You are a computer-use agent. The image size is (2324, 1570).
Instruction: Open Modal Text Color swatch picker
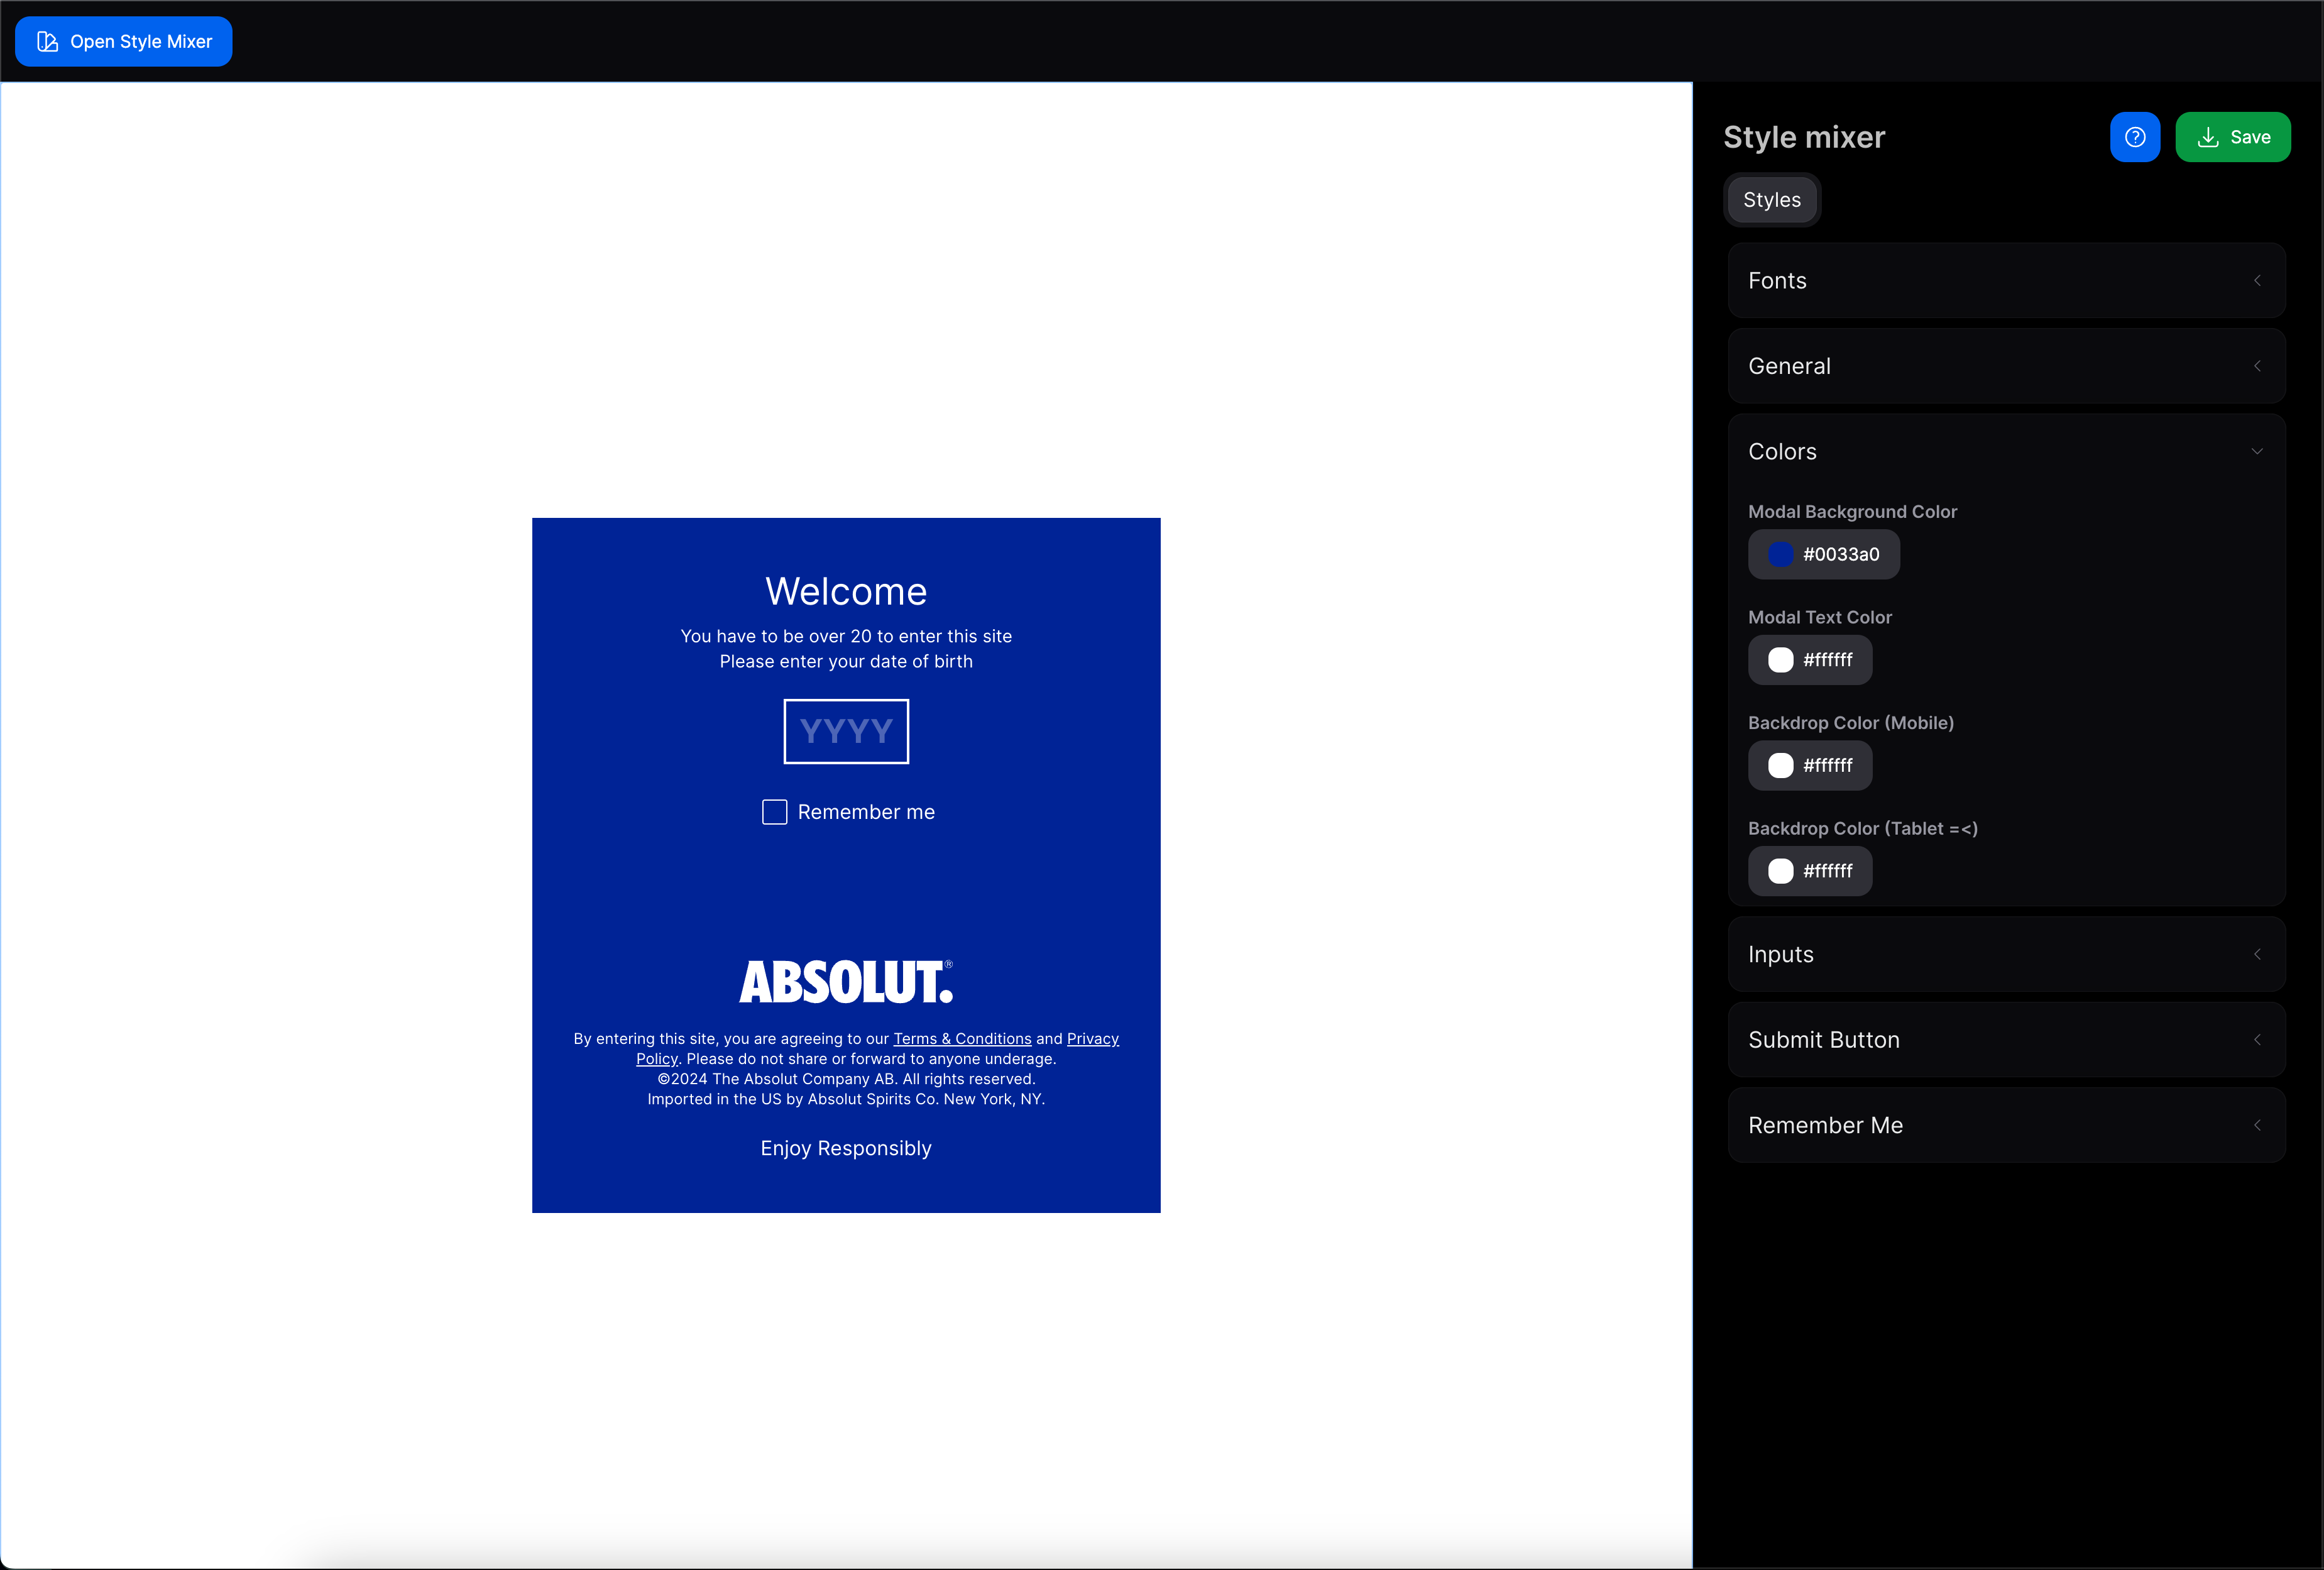[x=1780, y=660]
